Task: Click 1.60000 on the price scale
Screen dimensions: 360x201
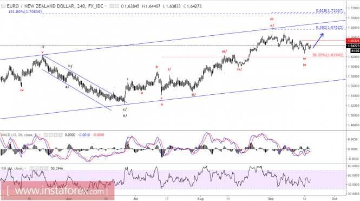Action: click(354, 67)
